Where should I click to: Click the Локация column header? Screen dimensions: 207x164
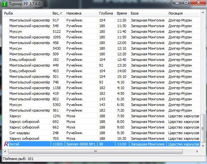point(183,13)
